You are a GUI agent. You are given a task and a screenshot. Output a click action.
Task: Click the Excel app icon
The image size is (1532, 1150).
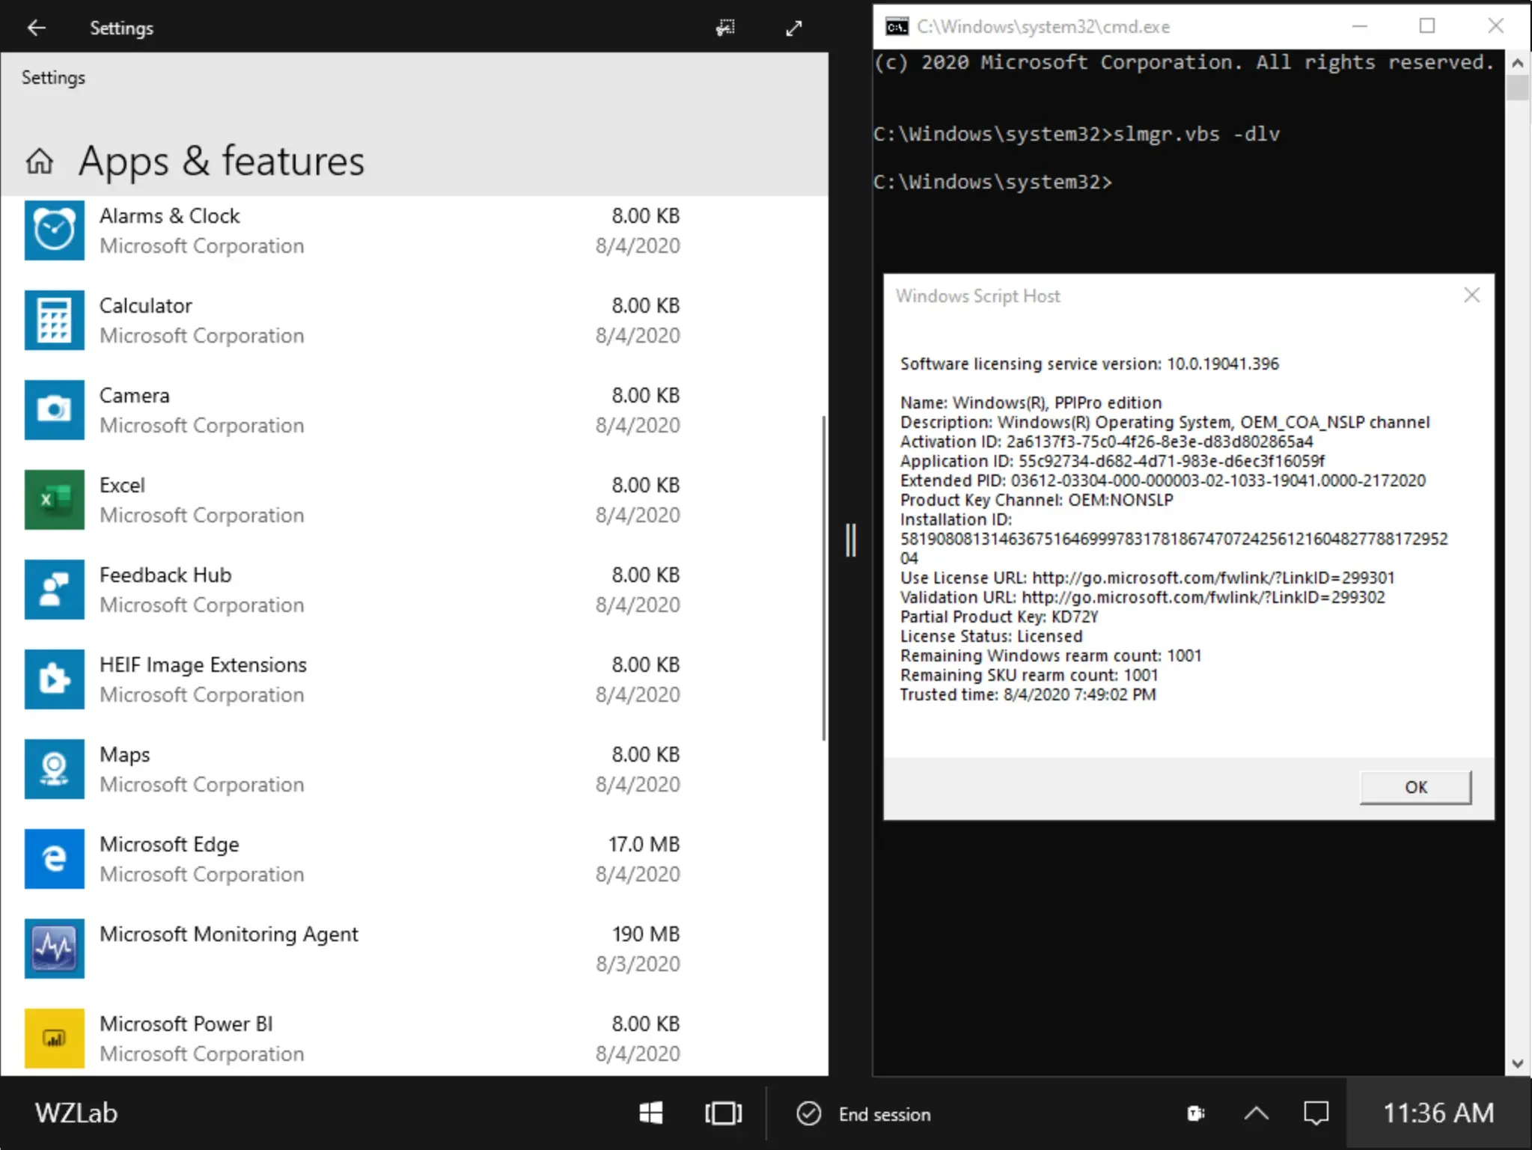point(54,500)
